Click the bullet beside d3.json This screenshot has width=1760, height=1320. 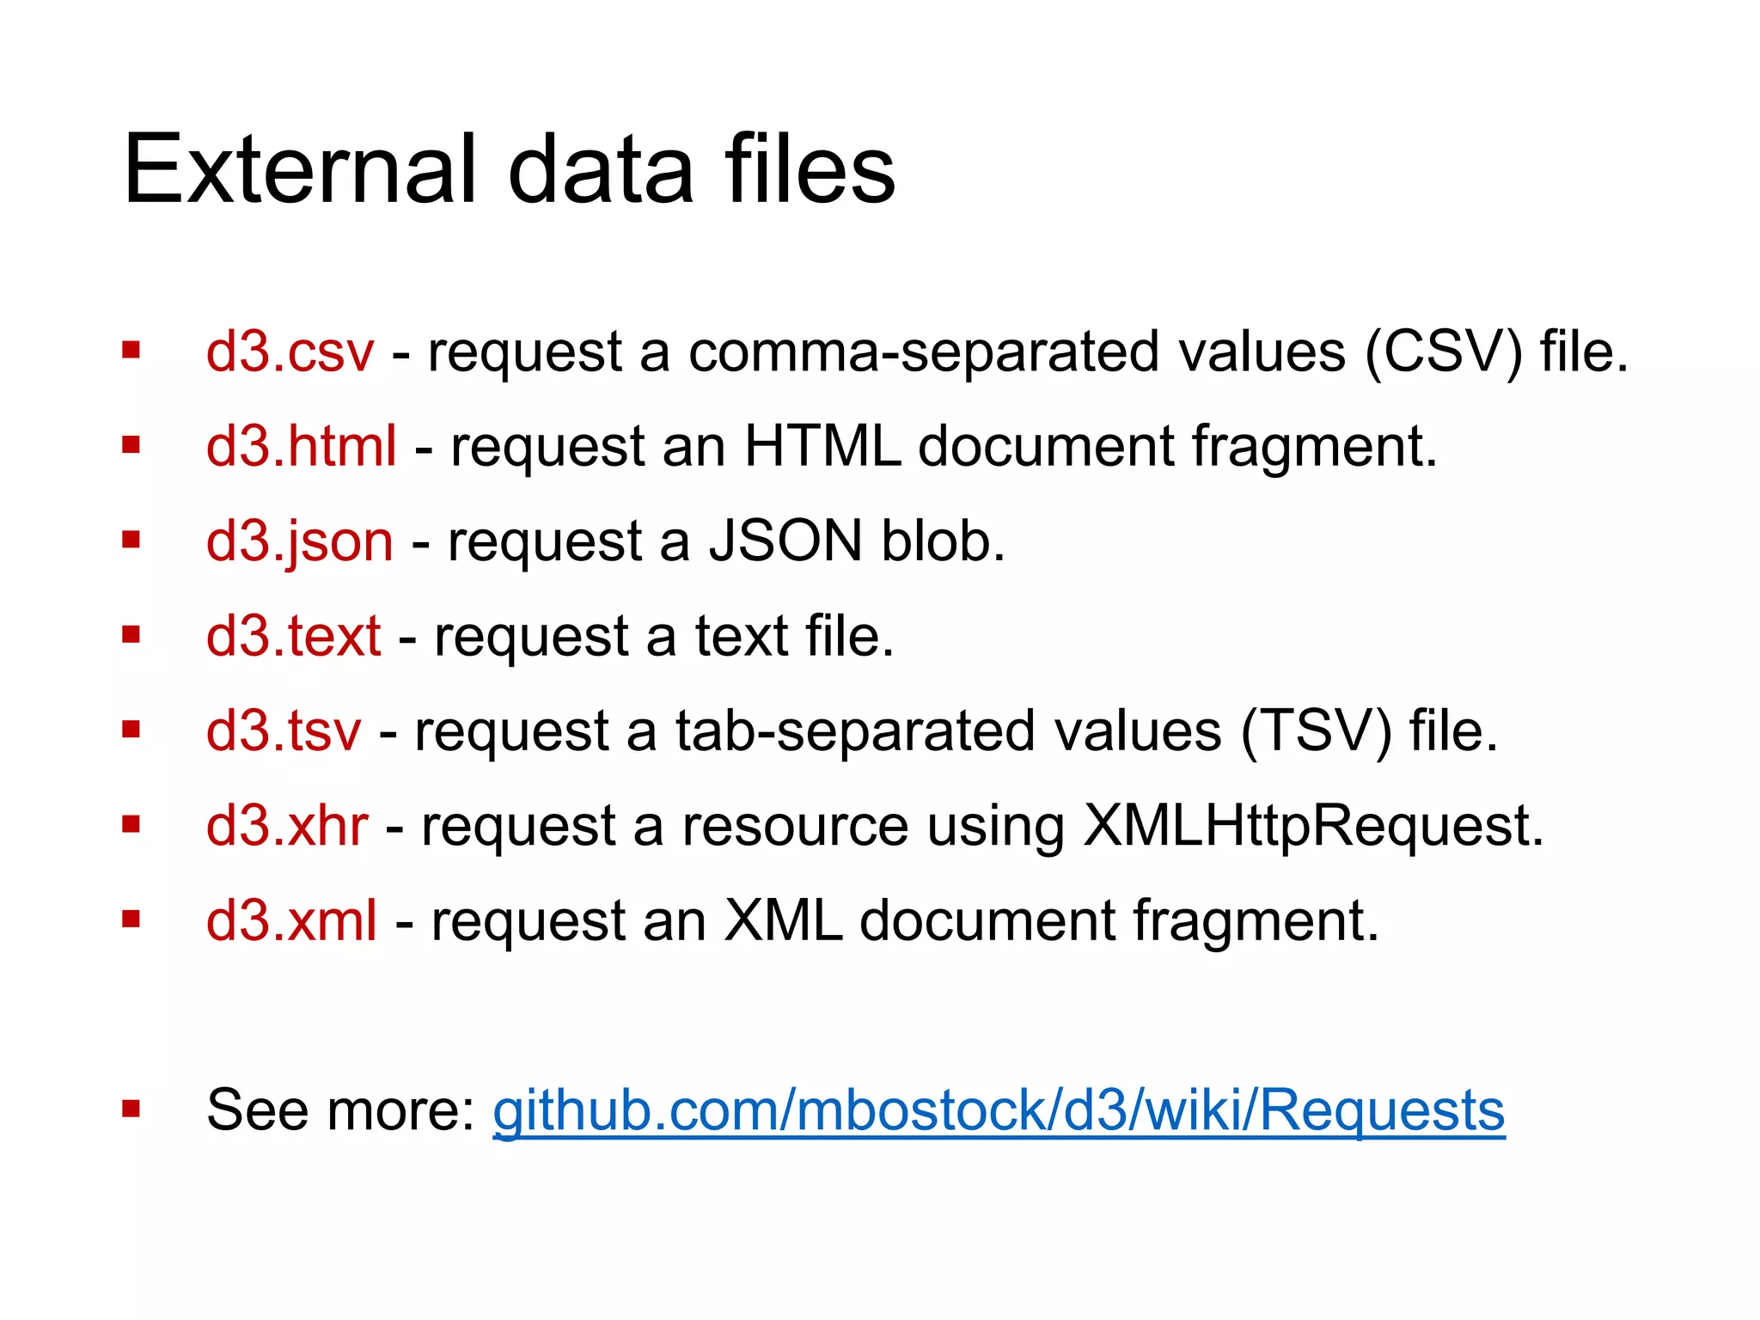131,540
